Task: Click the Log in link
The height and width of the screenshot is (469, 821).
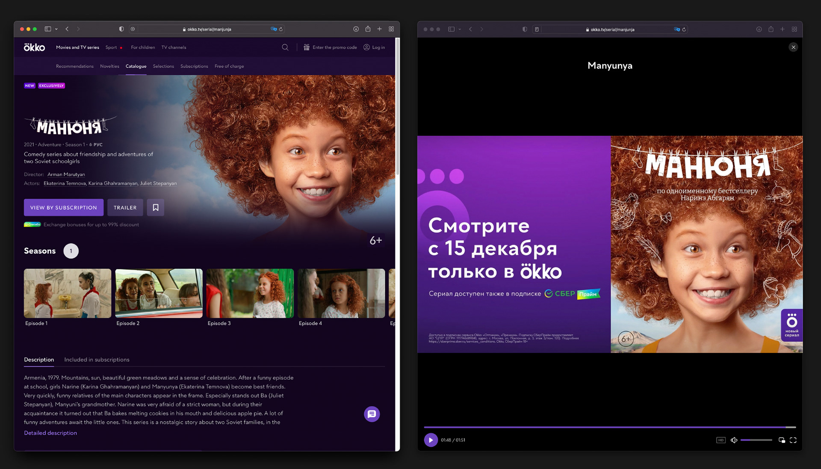Action: pyautogui.click(x=378, y=47)
